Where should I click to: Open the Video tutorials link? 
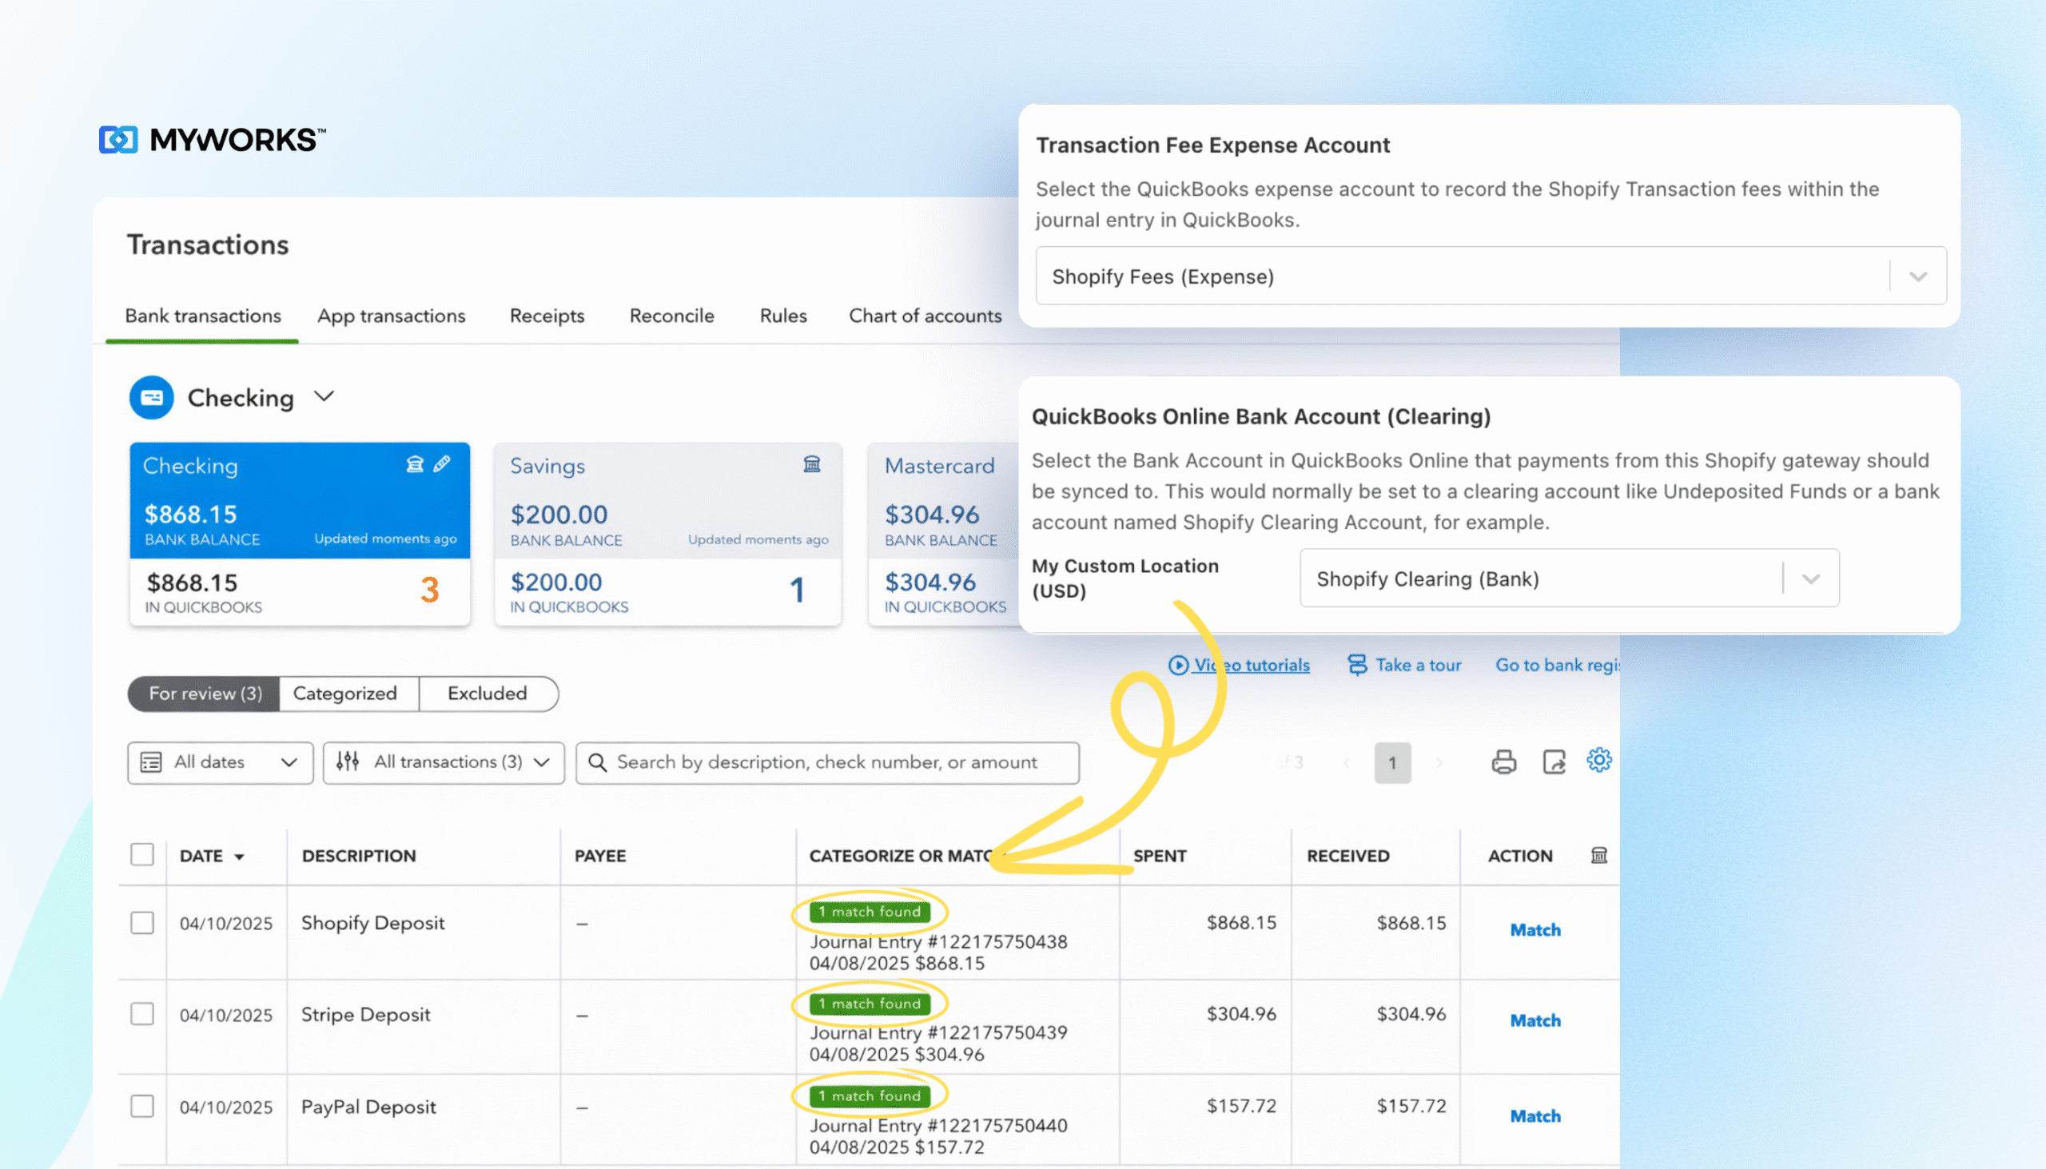(x=1250, y=665)
